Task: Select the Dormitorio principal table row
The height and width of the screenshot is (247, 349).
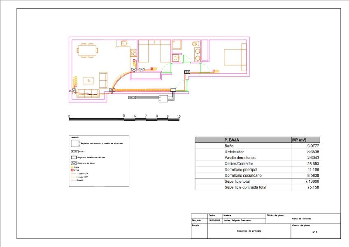Action: pos(257,170)
